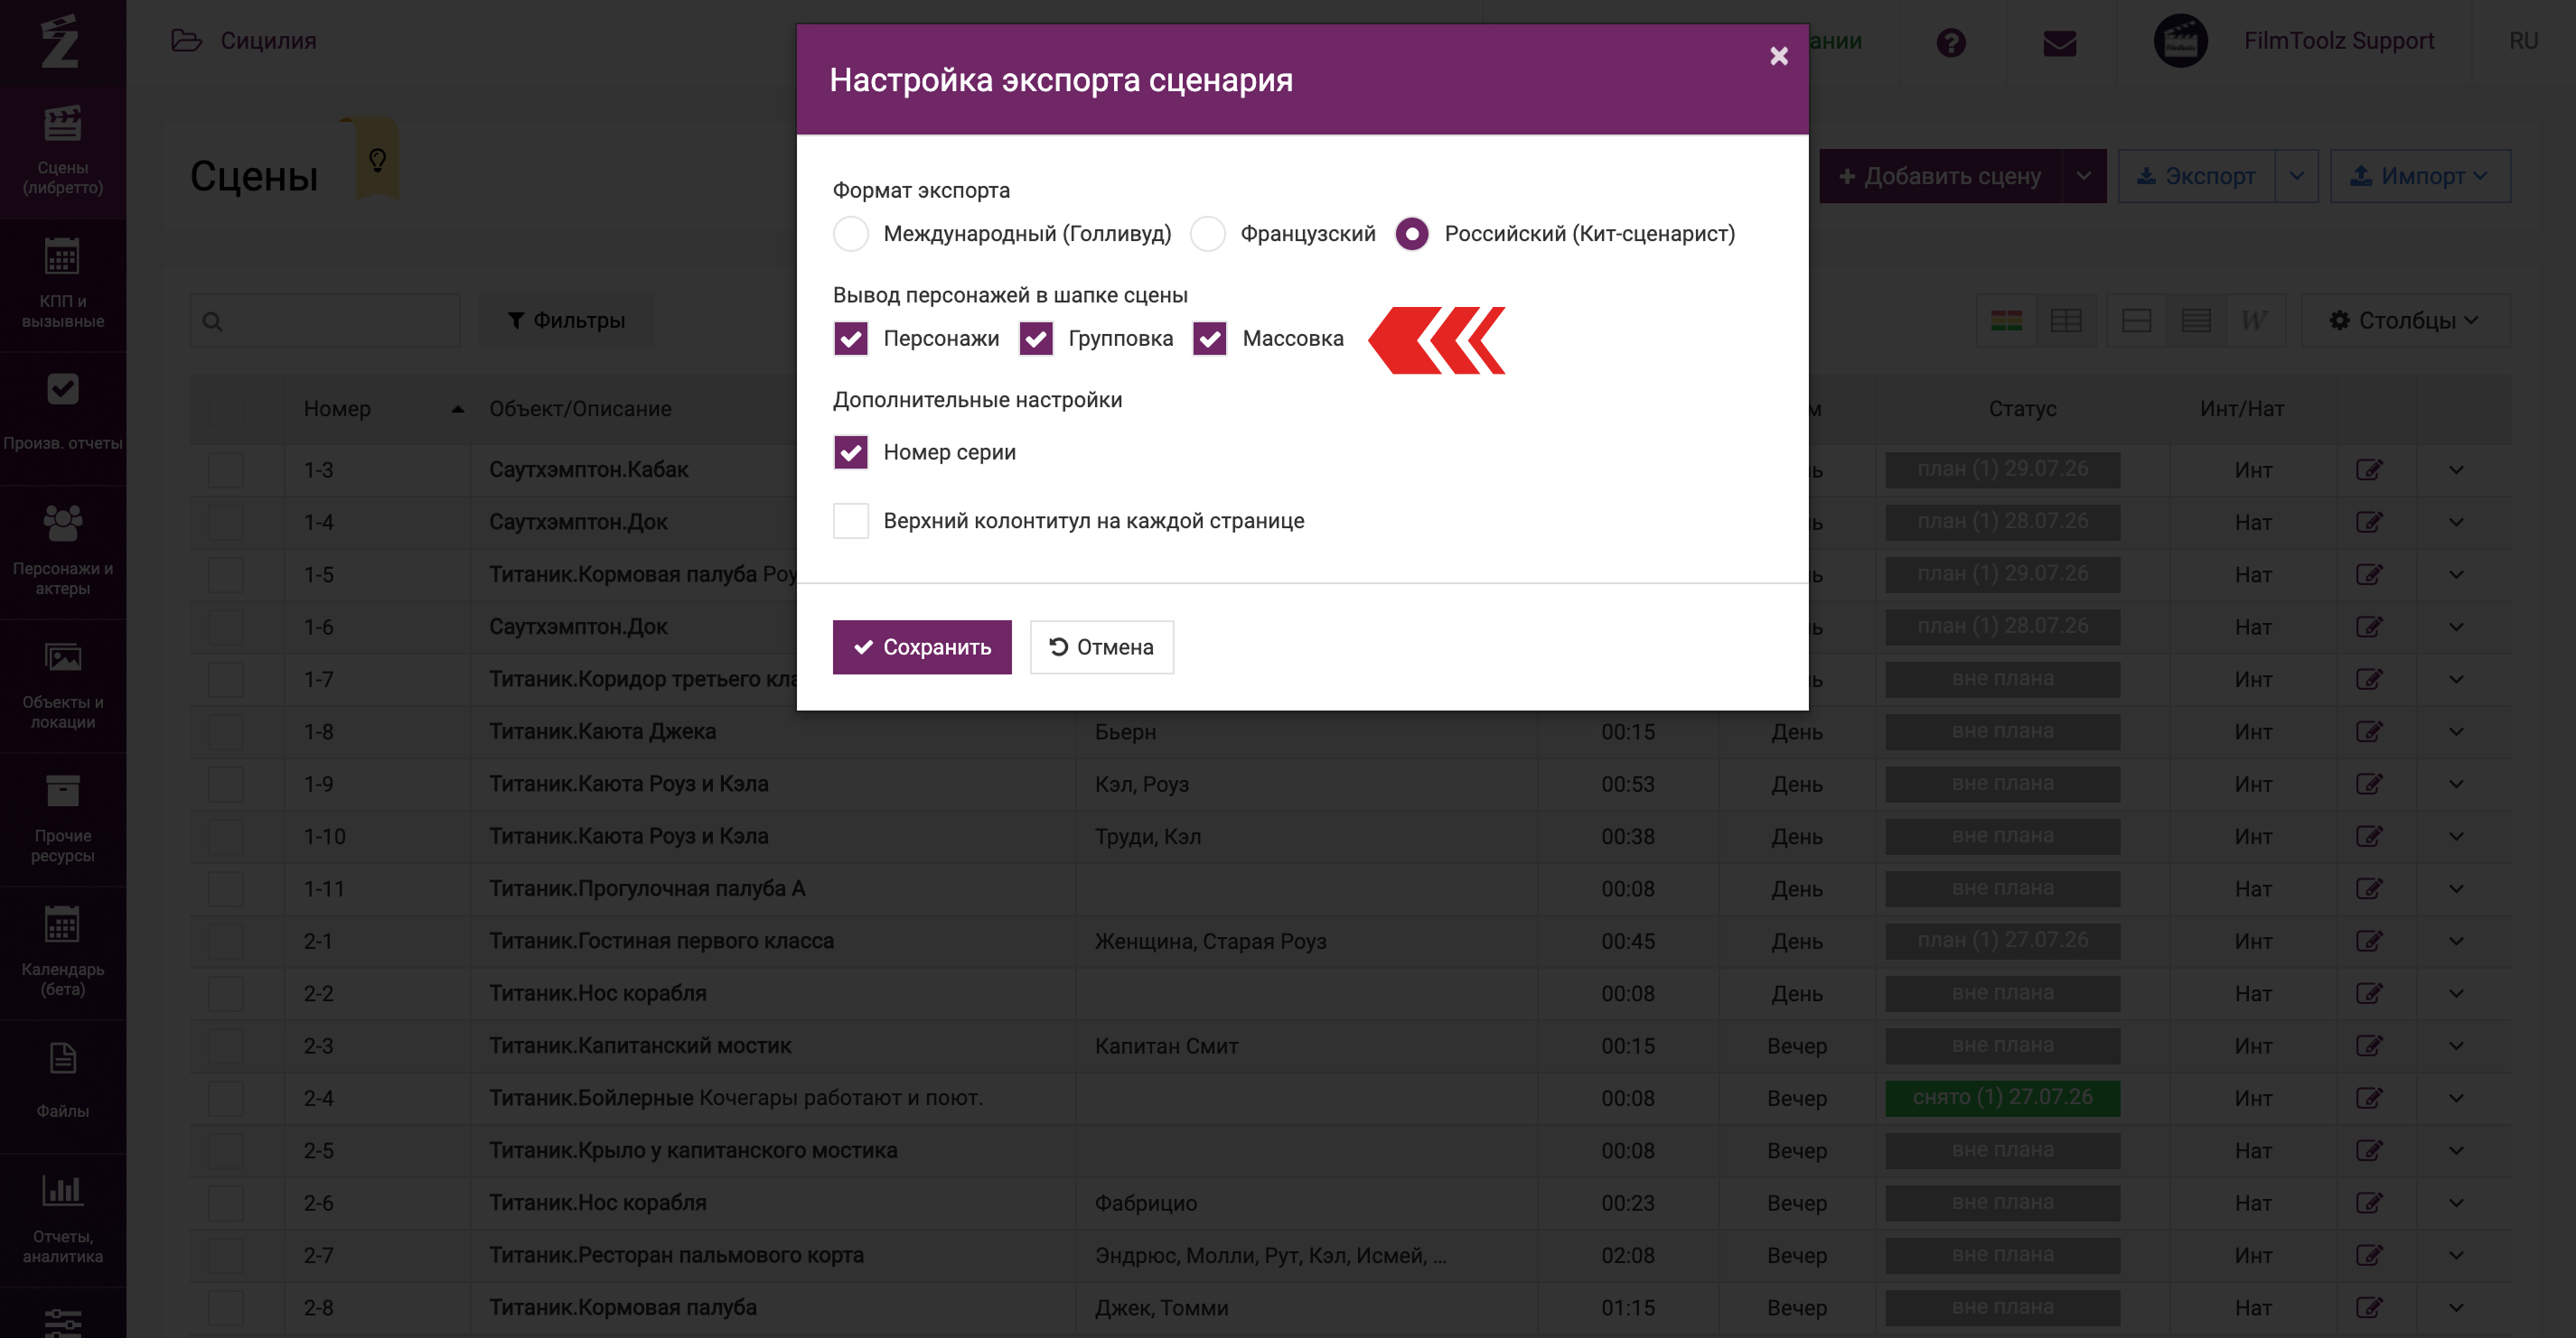Uncheck the Персонажи checkbox
Screen dimensions: 2576x1338
tap(851, 339)
